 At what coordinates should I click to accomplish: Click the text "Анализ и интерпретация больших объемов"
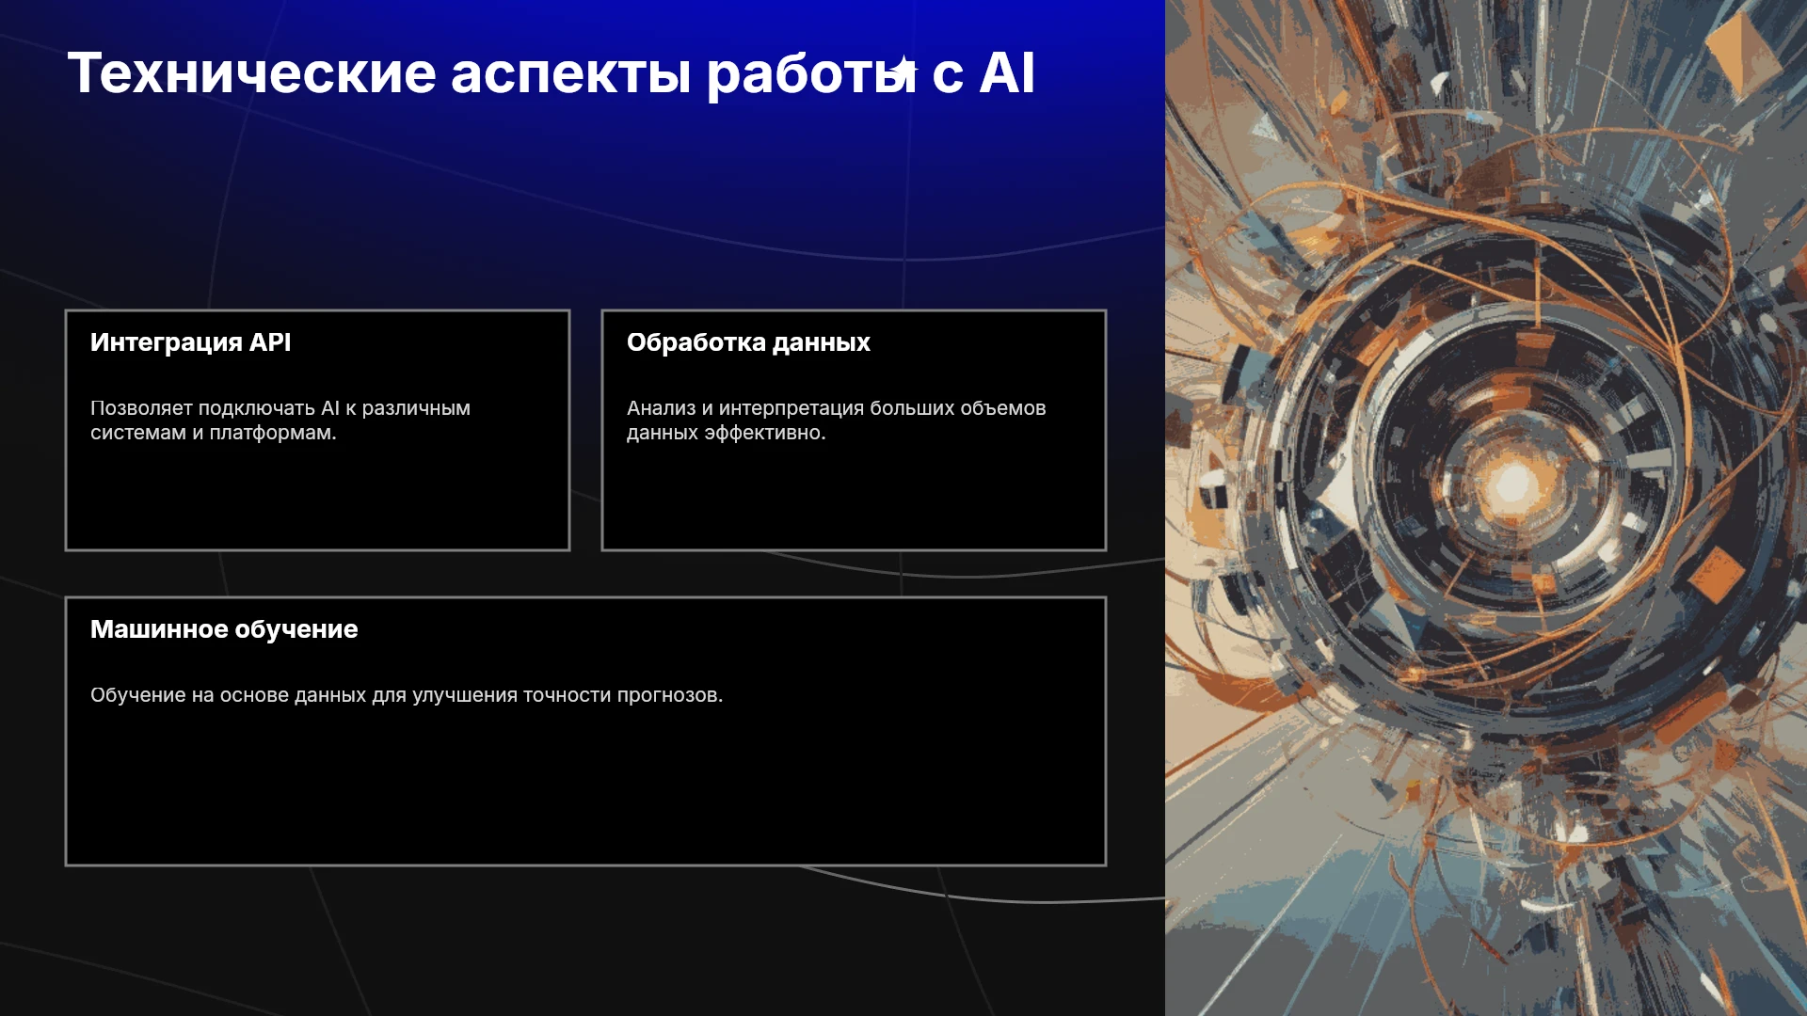tap(837, 408)
